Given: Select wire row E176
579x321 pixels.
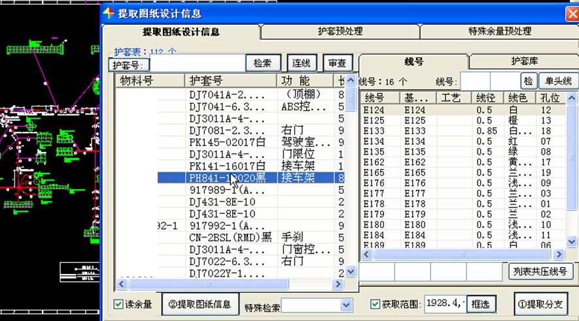Looking at the screenshot, I should coord(463,183).
